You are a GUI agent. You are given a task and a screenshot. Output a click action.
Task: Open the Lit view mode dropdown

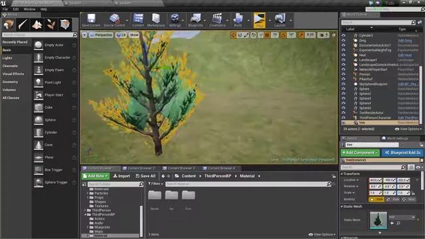pos(121,35)
